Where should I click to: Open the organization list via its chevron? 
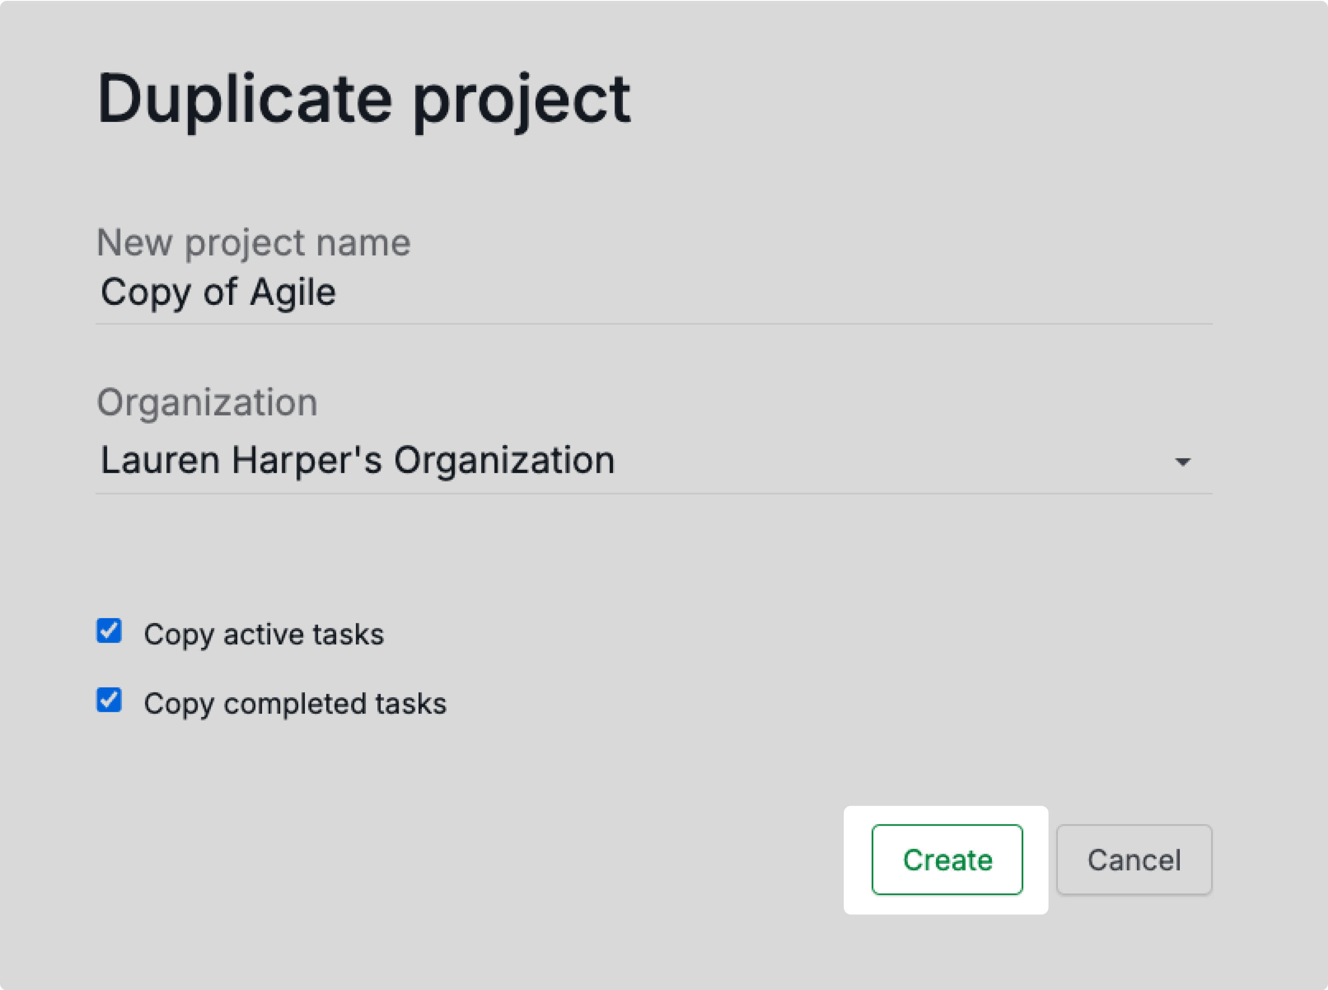click(x=1184, y=463)
